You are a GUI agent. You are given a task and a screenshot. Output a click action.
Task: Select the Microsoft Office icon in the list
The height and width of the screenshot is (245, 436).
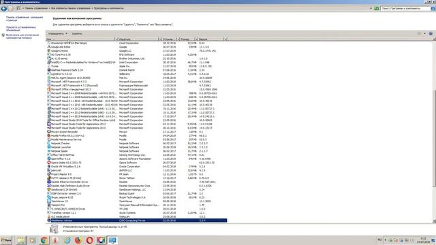click(49, 89)
